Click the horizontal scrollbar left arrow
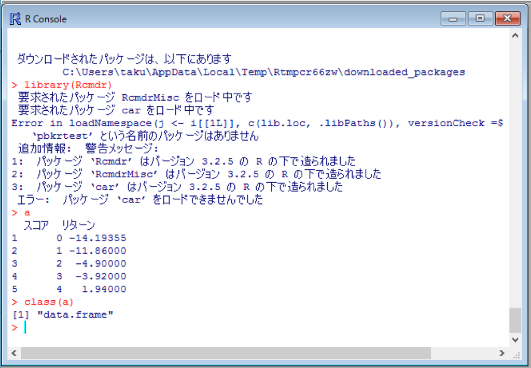The image size is (531, 368). (x=14, y=353)
